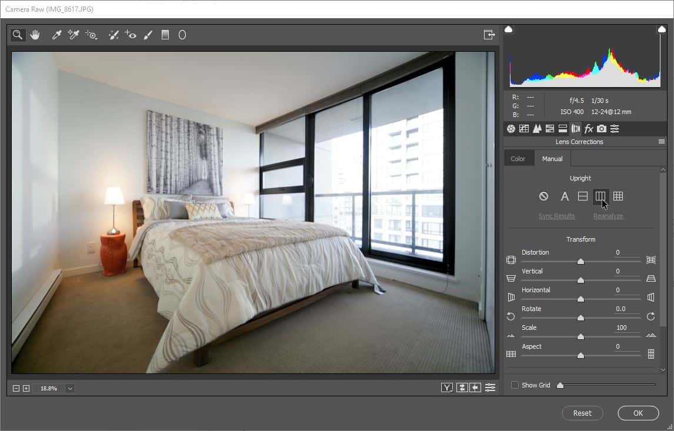This screenshot has height=431, width=674.
Task: Click the Reset button
Action: (x=582, y=413)
